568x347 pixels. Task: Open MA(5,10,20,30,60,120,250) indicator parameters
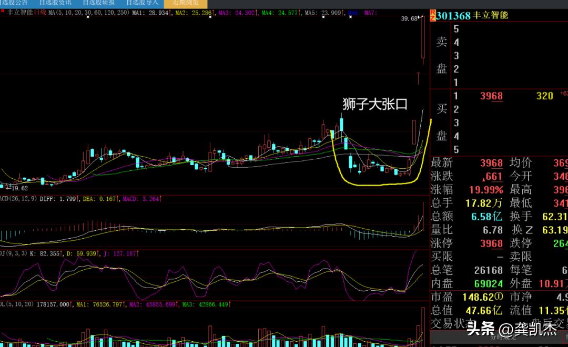(x=88, y=13)
